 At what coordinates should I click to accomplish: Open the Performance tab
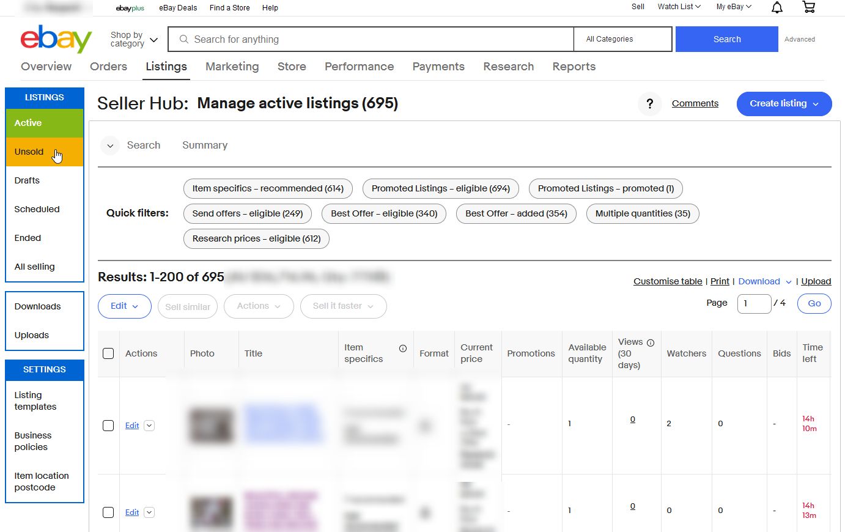point(359,67)
